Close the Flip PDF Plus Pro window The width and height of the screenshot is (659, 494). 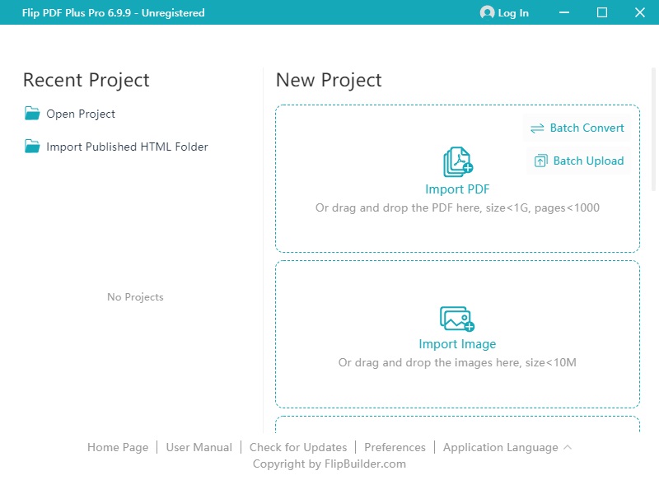(640, 12)
